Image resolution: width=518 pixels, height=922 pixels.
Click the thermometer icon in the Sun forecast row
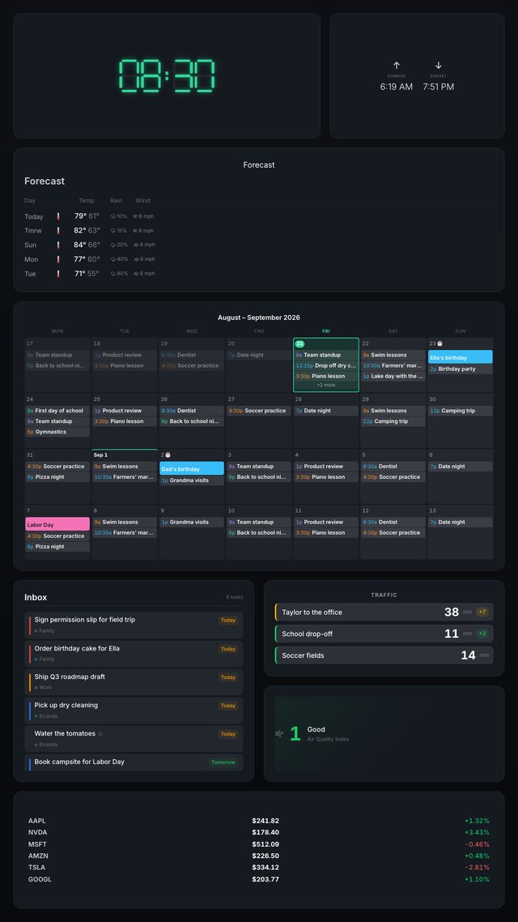(58, 245)
